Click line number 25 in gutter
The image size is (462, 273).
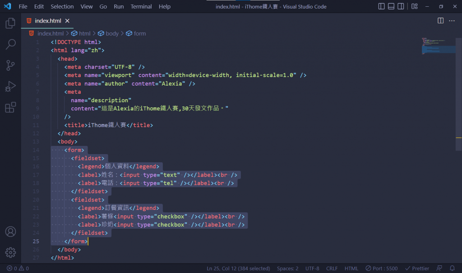tap(36, 241)
